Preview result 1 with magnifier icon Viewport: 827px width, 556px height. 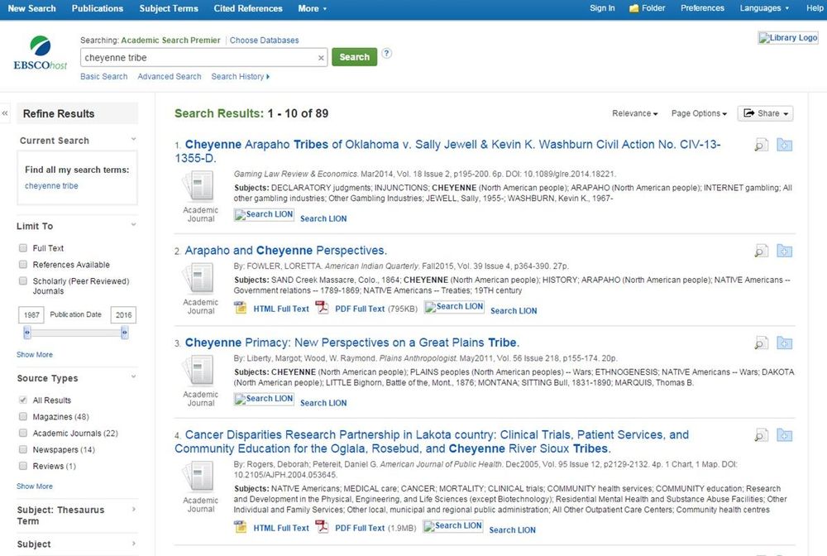pyautogui.click(x=761, y=145)
